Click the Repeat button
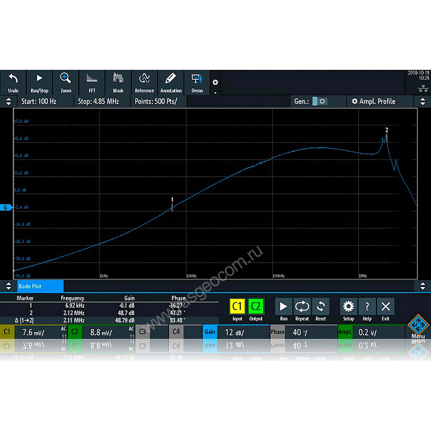The height and width of the screenshot is (431, 431). click(x=302, y=308)
